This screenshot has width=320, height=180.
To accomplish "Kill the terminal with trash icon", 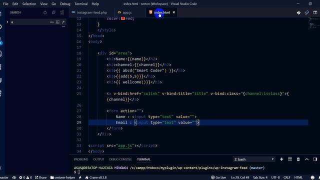I will pos(298,159).
